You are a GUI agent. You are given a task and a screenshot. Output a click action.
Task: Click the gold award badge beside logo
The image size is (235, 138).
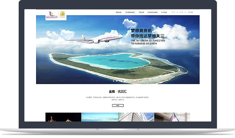[x=62, y=15]
